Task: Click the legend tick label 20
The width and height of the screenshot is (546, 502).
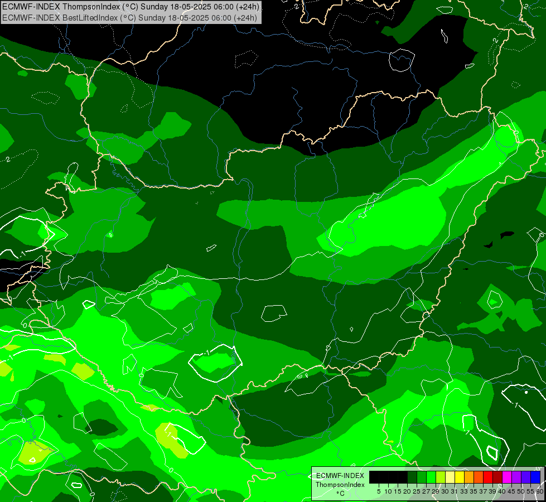Action: pyautogui.click(x=407, y=491)
